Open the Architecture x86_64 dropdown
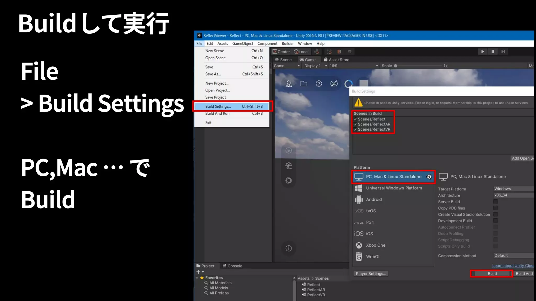 pos(513,195)
